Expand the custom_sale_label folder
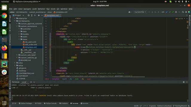The height and width of the screenshot is (107, 191). tap(17, 55)
